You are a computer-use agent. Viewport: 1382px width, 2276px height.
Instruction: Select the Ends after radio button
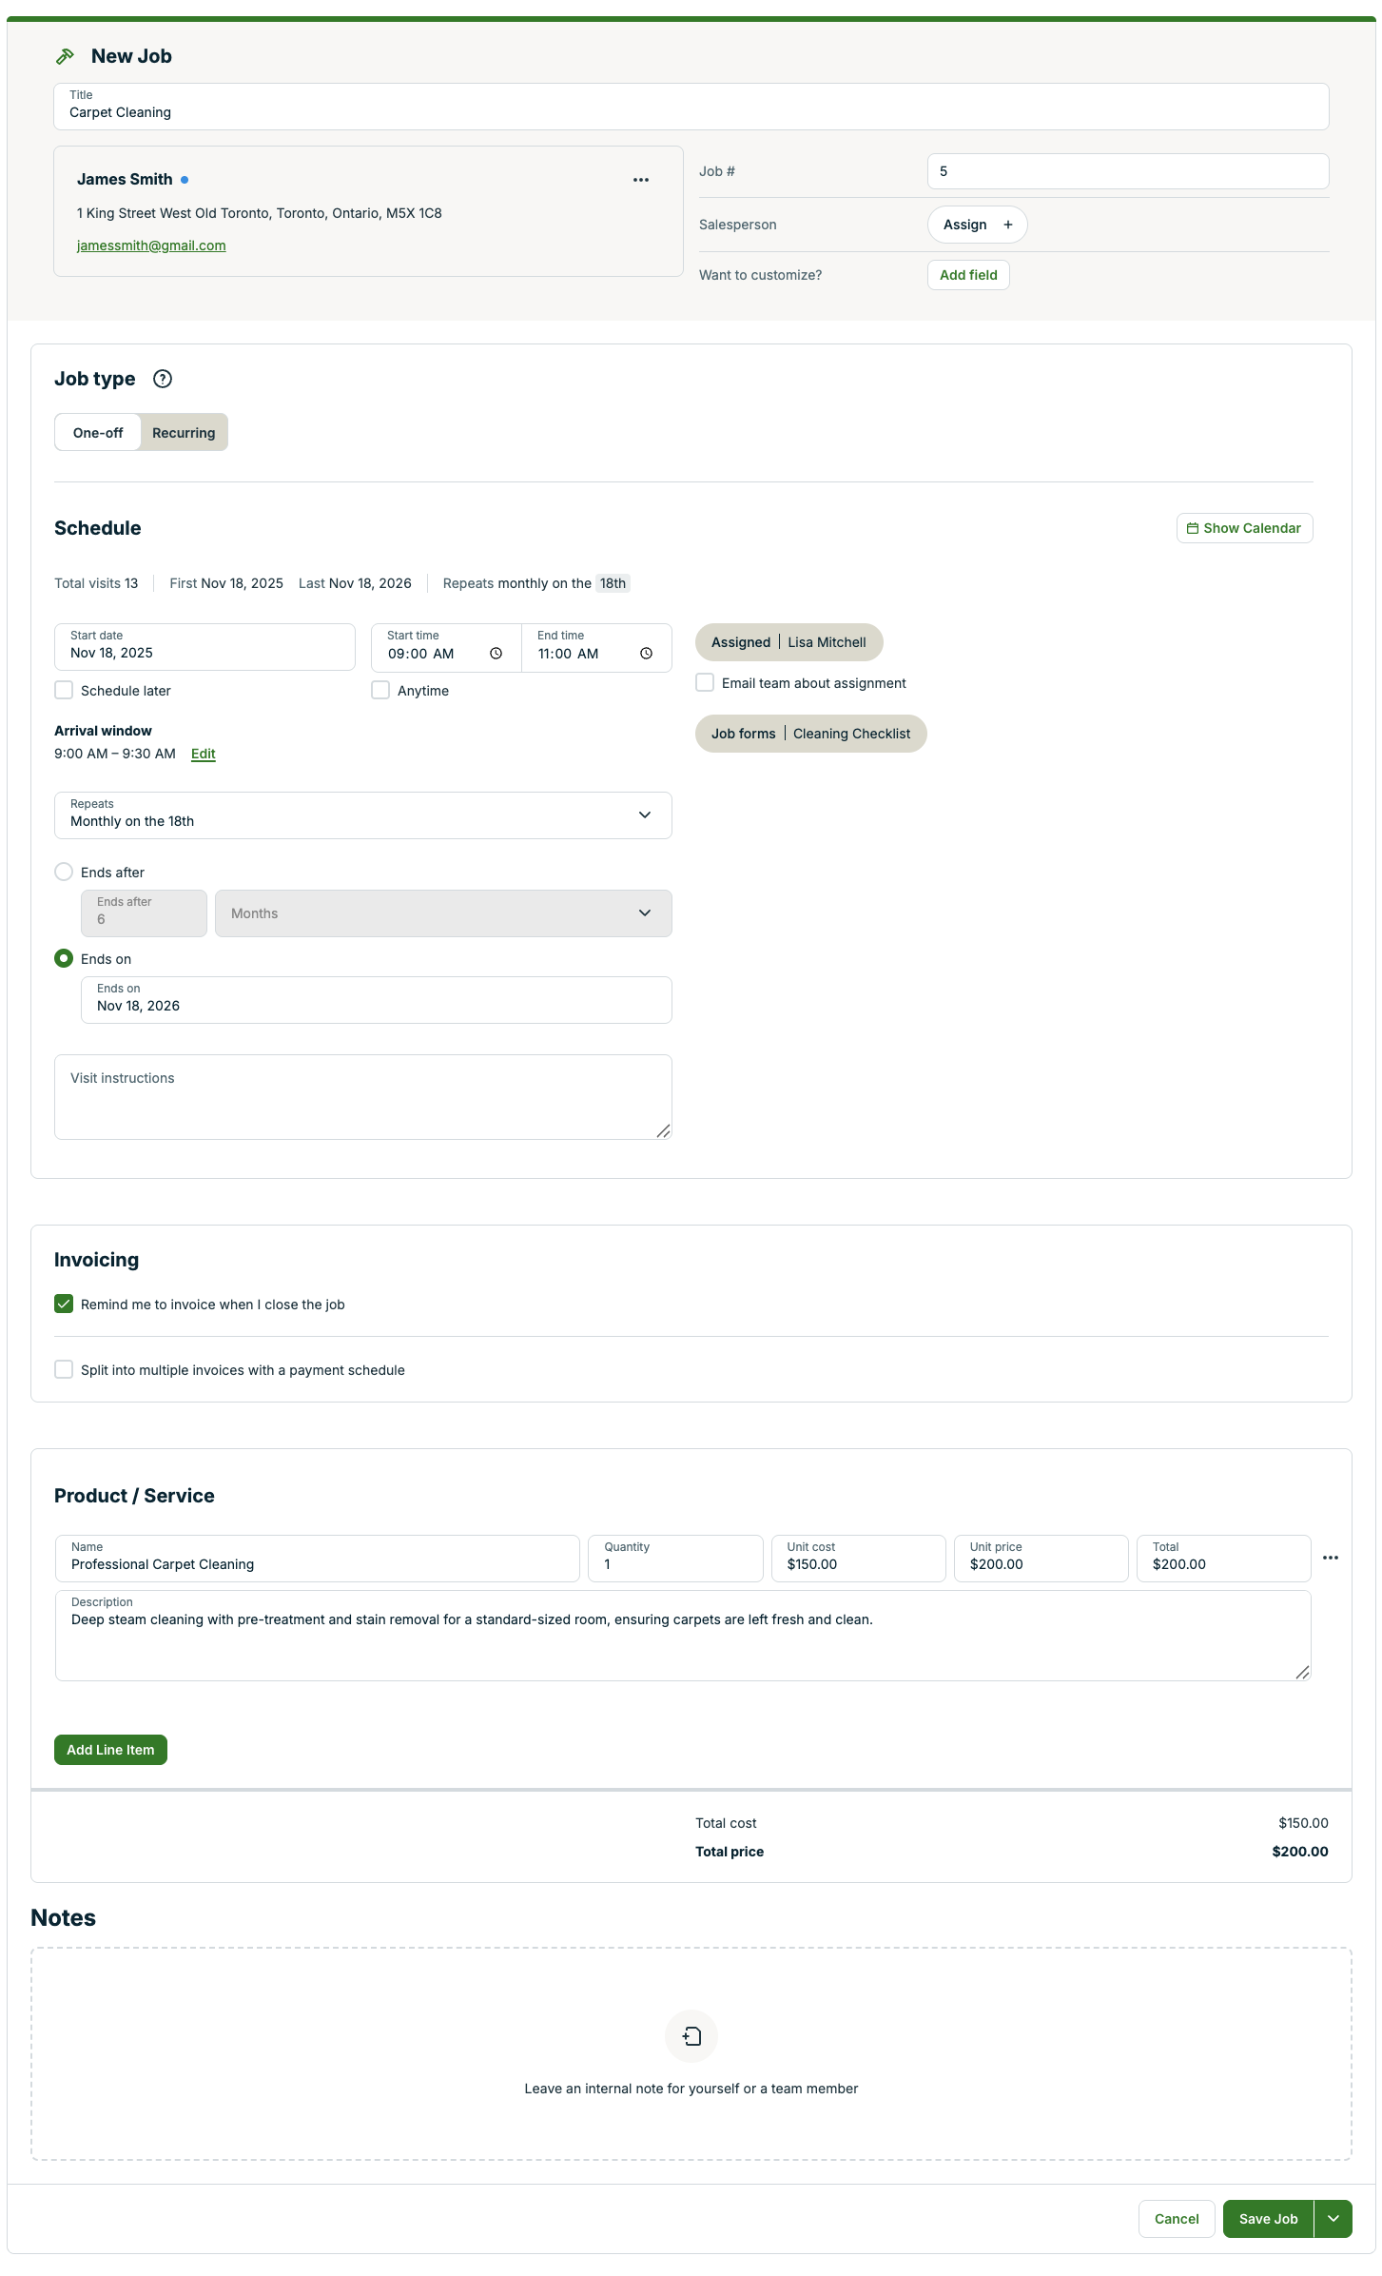[64, 872]
